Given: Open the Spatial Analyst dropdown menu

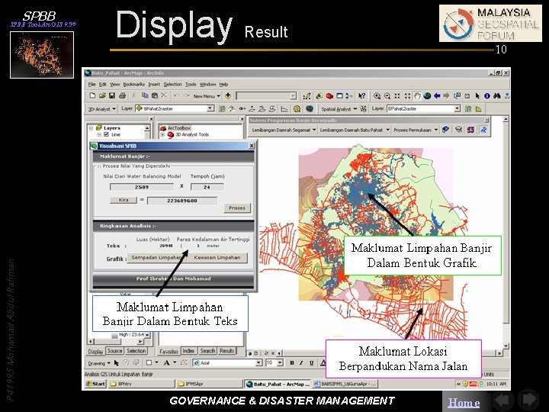Looking at the screenshot, I should pos(339,109).
